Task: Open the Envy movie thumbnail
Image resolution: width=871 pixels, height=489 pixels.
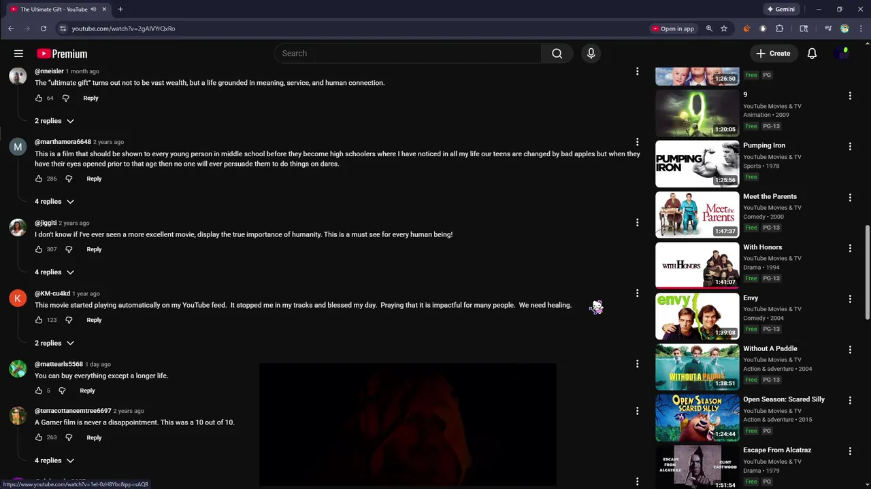Action: [697, 316]
